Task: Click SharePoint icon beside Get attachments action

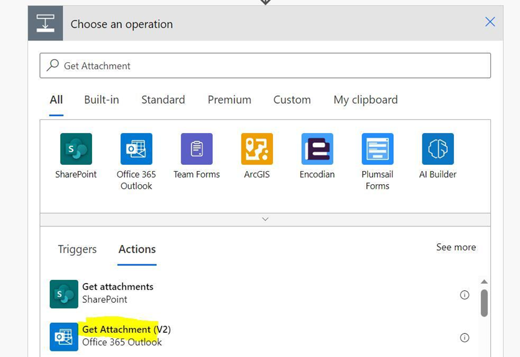Action: pos(64,294)
